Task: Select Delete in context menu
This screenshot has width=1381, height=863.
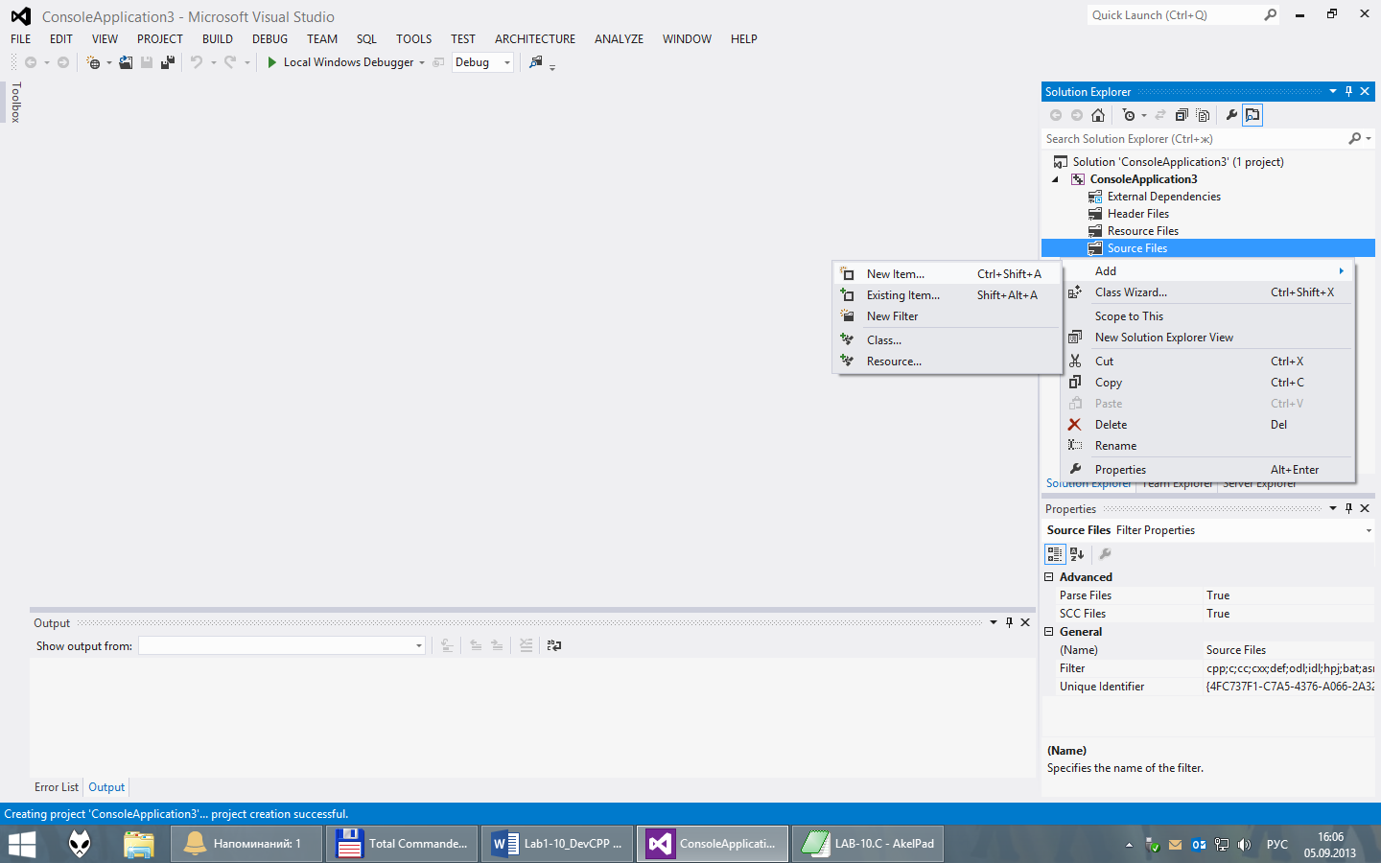Action: (1208, 425)
